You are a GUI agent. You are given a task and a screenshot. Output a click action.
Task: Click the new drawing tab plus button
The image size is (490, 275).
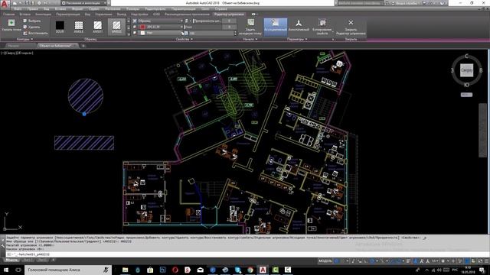point(83,46)
